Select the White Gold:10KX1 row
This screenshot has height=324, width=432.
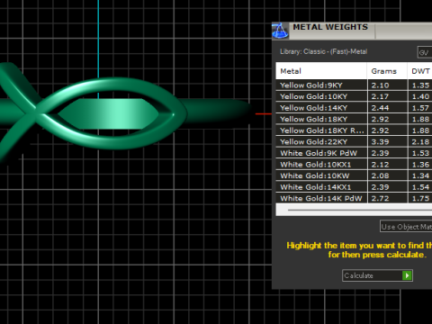[x=354, y=165]
